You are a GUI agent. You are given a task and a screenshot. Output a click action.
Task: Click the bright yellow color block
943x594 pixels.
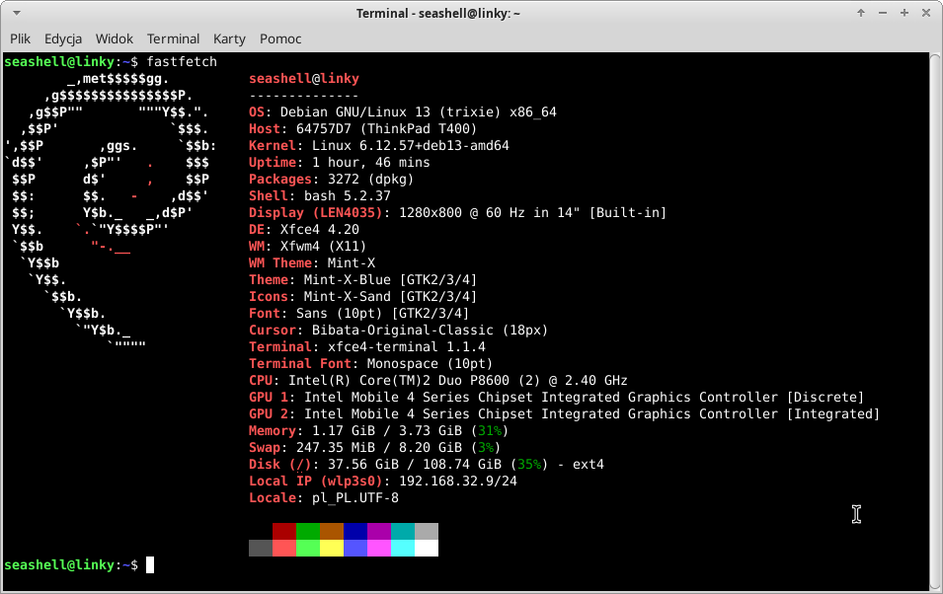click(x=332, y=548)
